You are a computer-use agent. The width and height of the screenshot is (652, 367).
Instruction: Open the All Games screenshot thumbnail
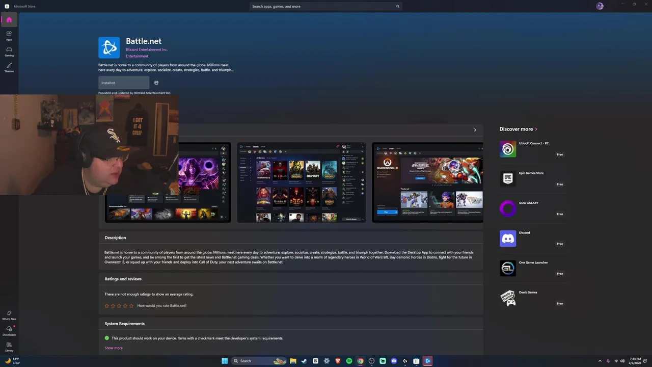point(302,182)
